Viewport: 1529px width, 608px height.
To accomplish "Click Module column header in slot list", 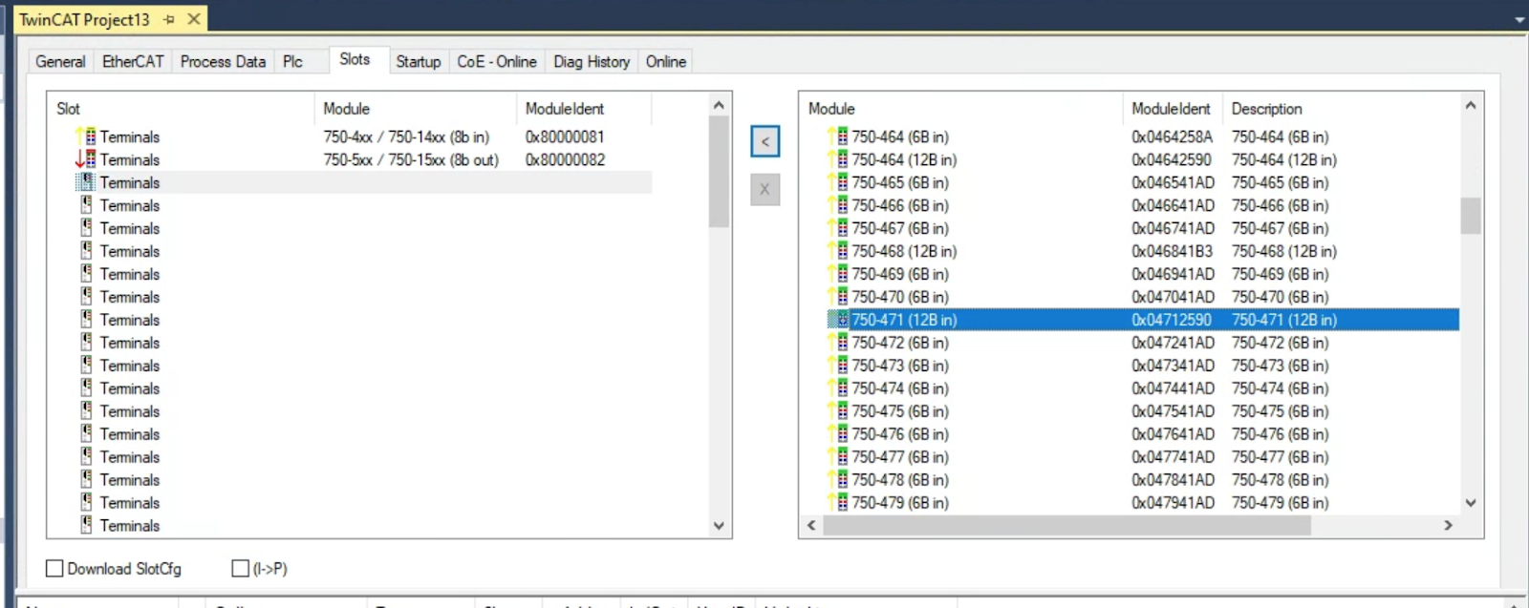I will tap(416, 109).
